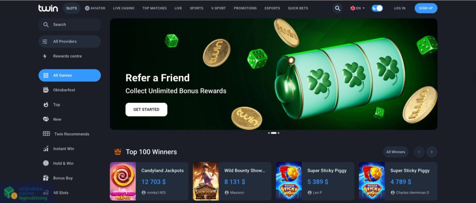Click the Rewards centre lightning icon
The width and height of the screenshot is (476, 203).
[x=45, y=56]
